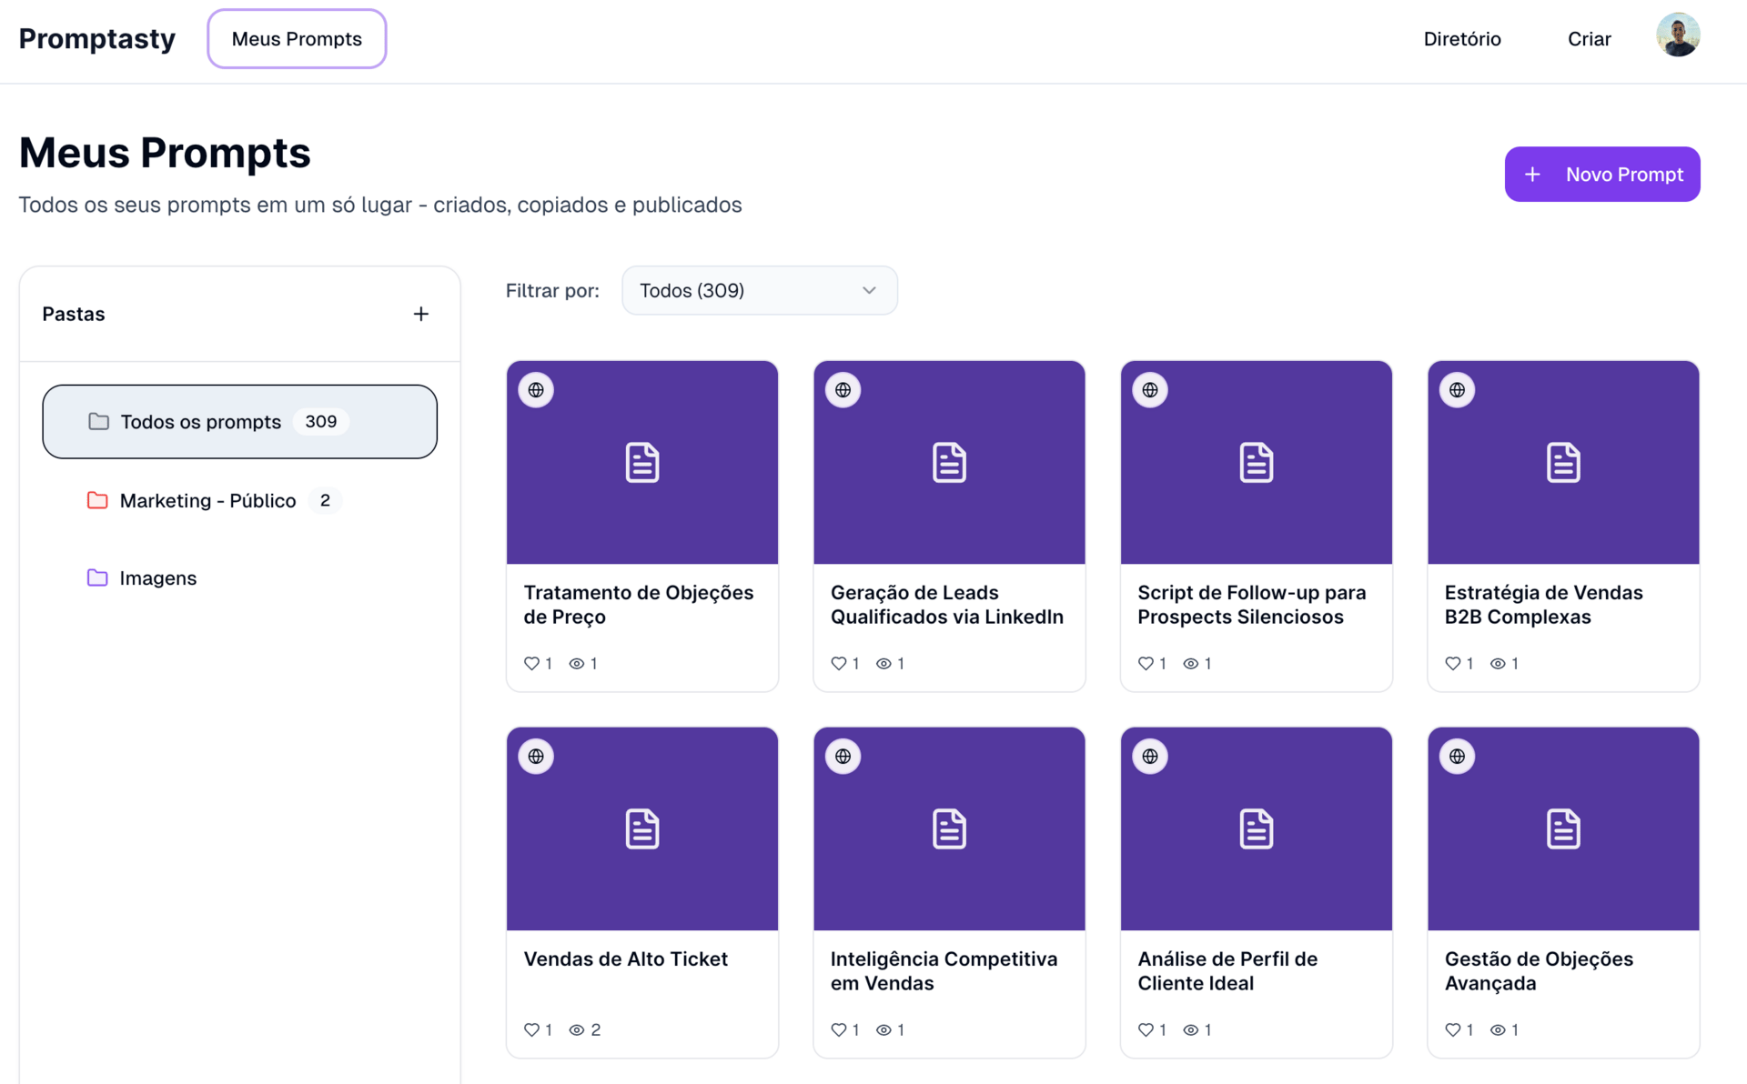Click the Criar link
This screenshot has width=1747, height=1084.
coord(1589,39)
